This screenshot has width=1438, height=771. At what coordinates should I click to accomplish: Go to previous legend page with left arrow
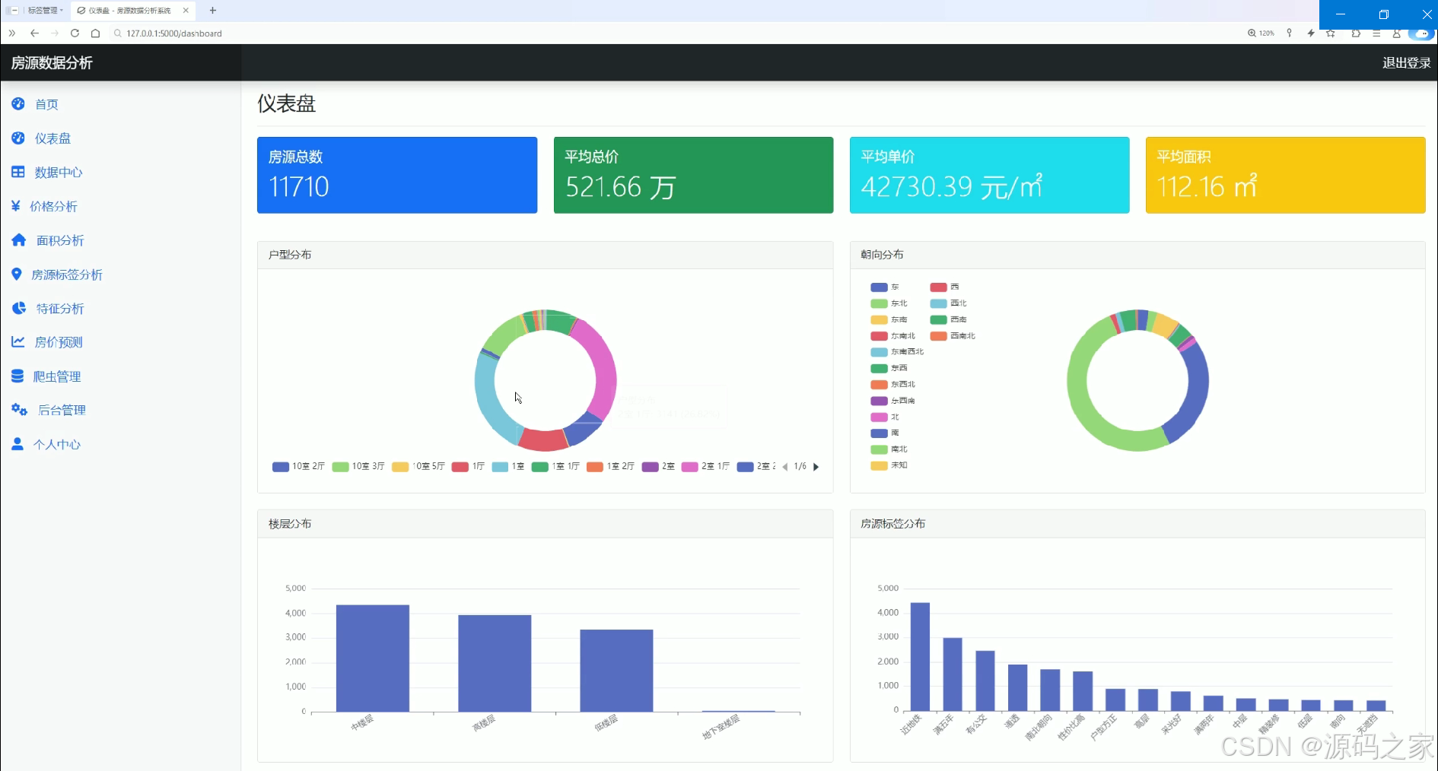tap(784, 467)
